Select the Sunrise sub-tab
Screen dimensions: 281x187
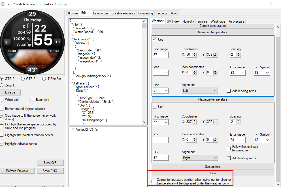(x=202, y=21)
